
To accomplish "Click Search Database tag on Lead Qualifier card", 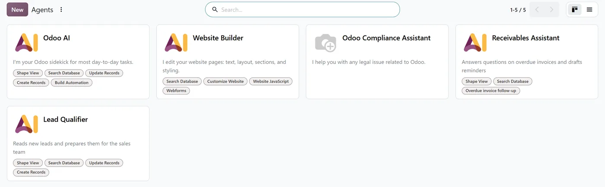I will pyautogui.click(x=64, y=163).
